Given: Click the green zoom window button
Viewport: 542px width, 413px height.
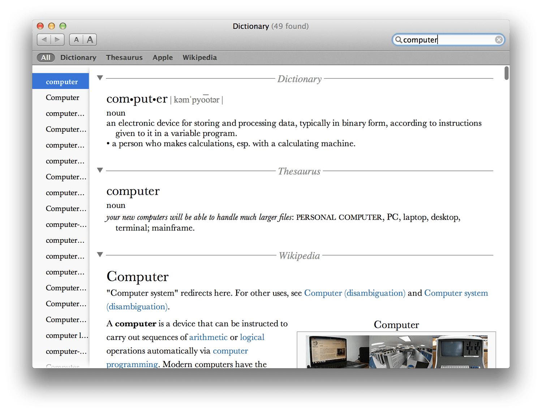Looking at the screenshot, I should 63,26.
